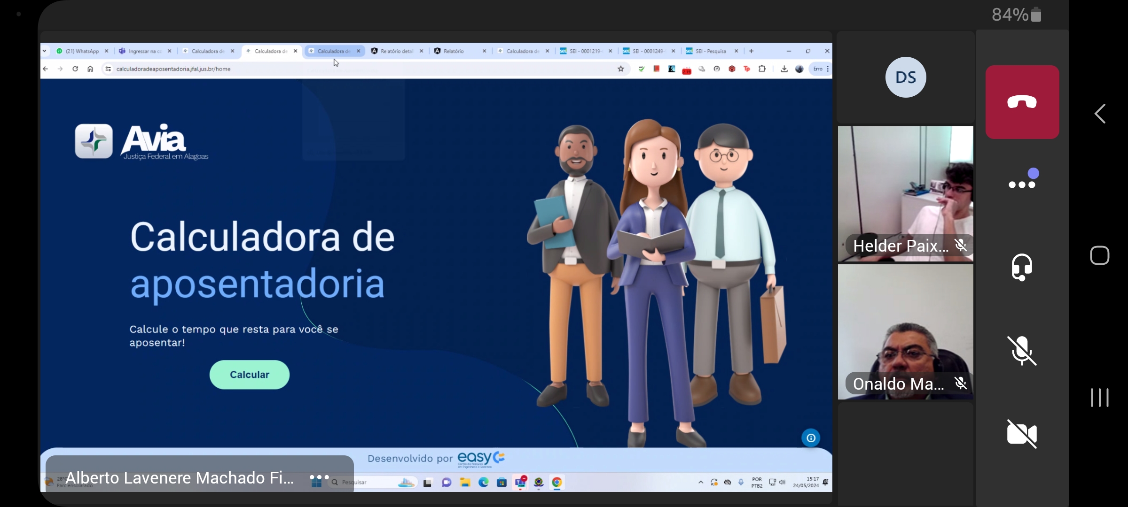The height and width of the screenshot is (507, 1128).
Task: Open the red shield extension icon
Action: [732, 69]
